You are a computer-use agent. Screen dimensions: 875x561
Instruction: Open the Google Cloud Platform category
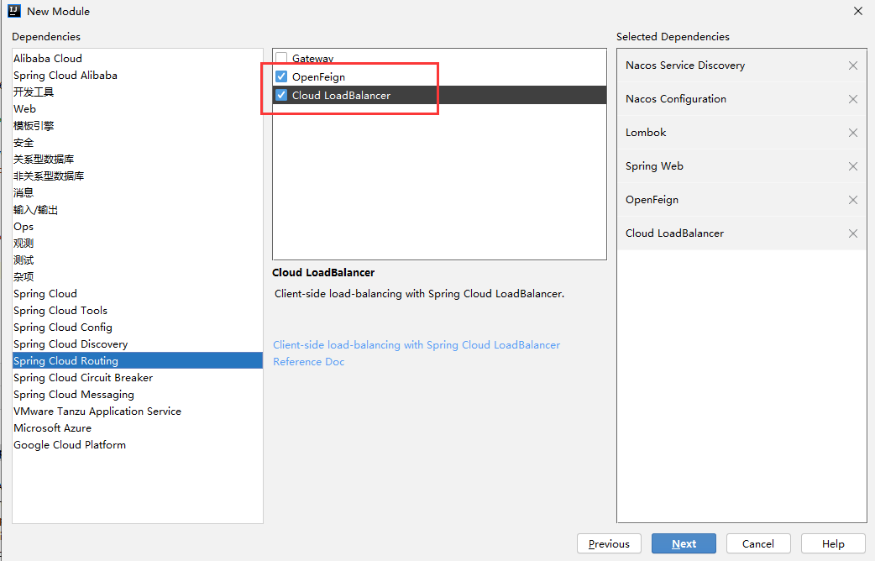click(x=137, y=445)
